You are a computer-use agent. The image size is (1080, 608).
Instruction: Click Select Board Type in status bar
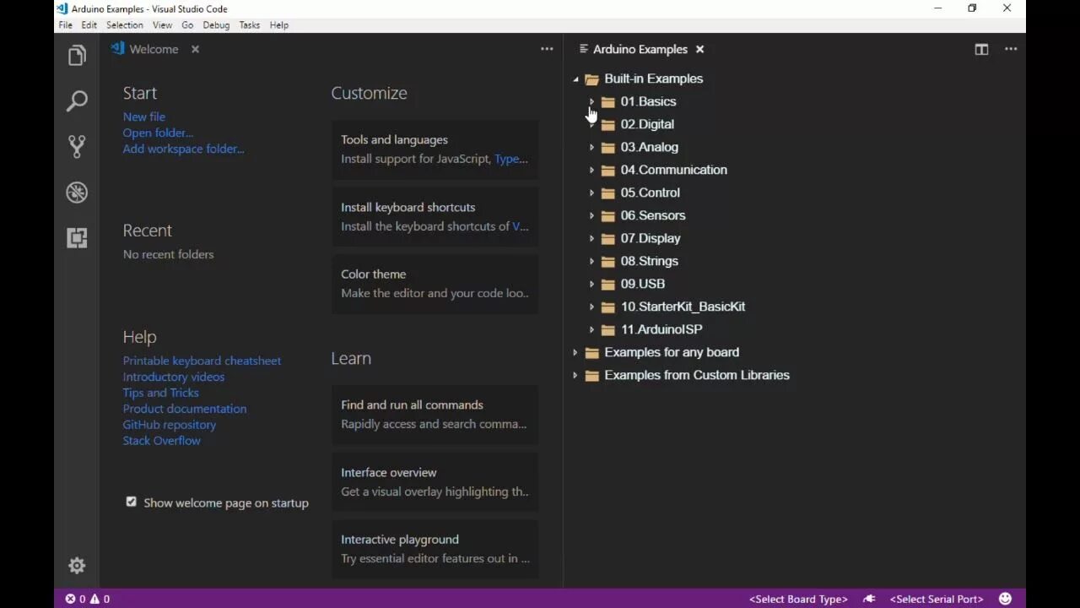[x=798, y=599]
